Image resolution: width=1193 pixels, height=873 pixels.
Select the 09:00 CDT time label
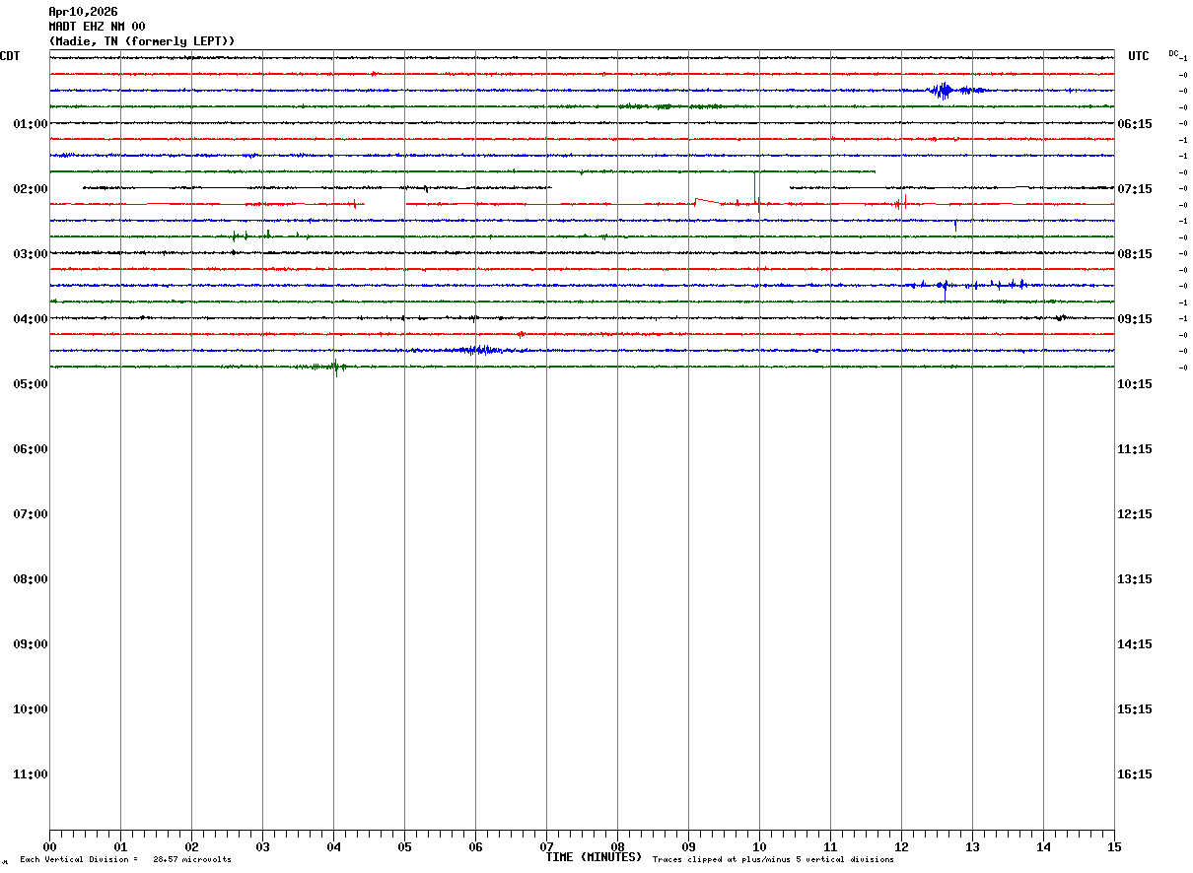31,644
